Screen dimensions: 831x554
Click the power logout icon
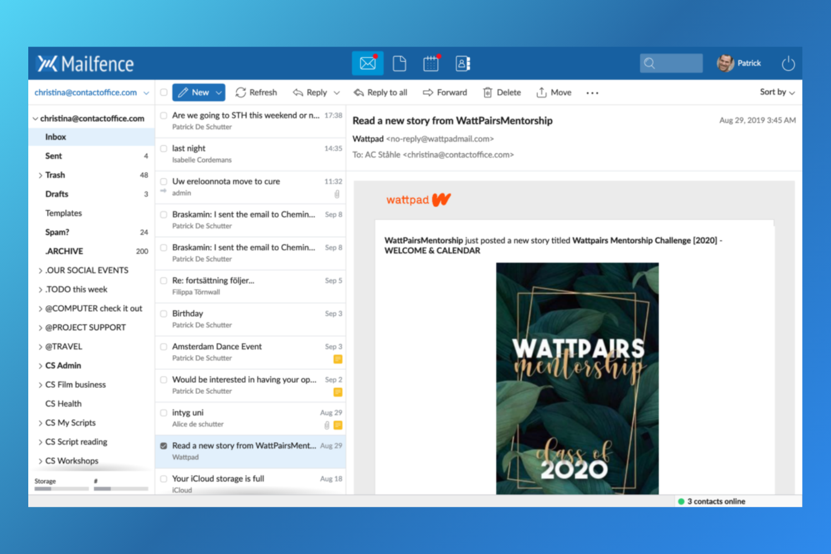788,64
